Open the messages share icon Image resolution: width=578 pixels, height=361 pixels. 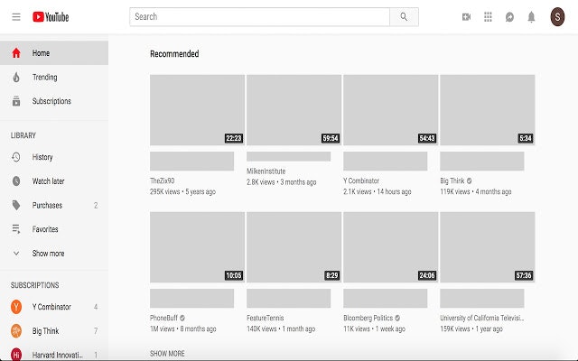tap(509, 17)
